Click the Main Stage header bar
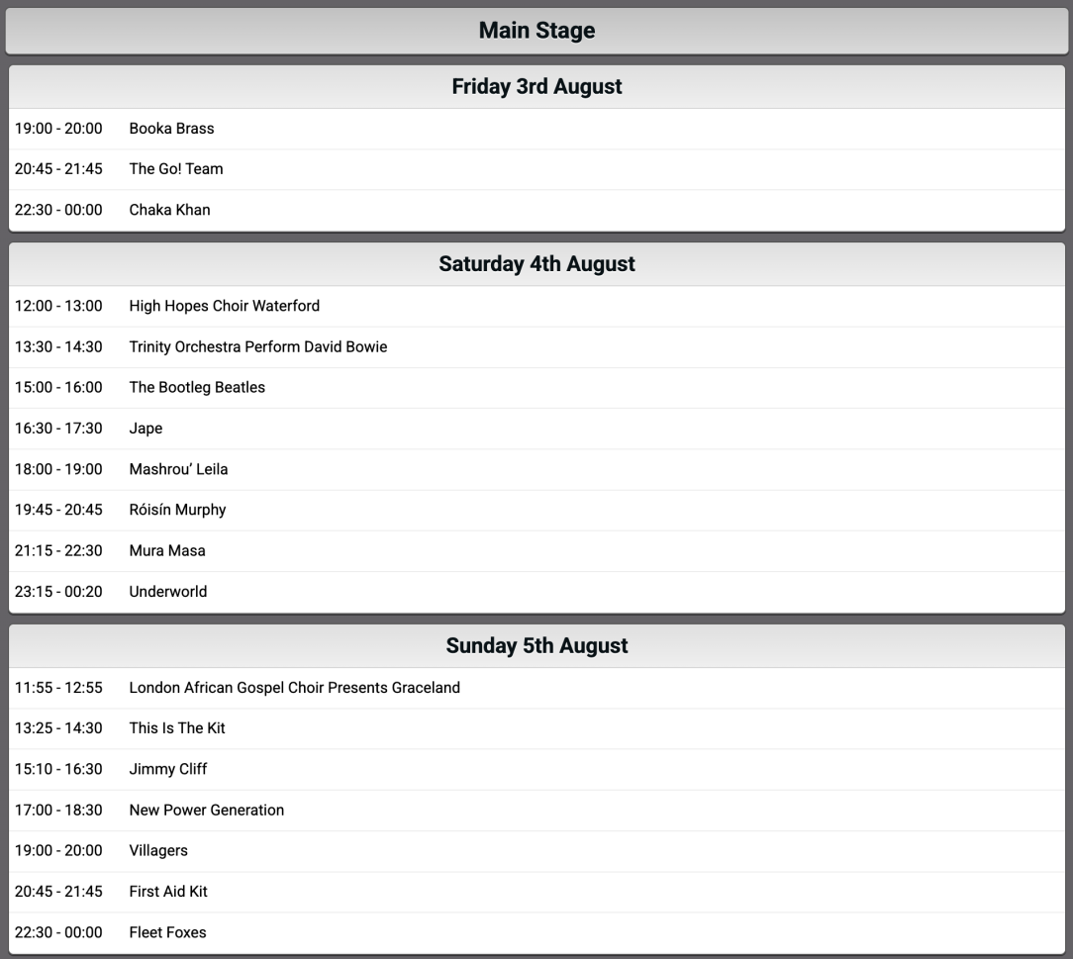Image resolution: width=1073 pixels, height=959 pixels. tap(536, 31)
